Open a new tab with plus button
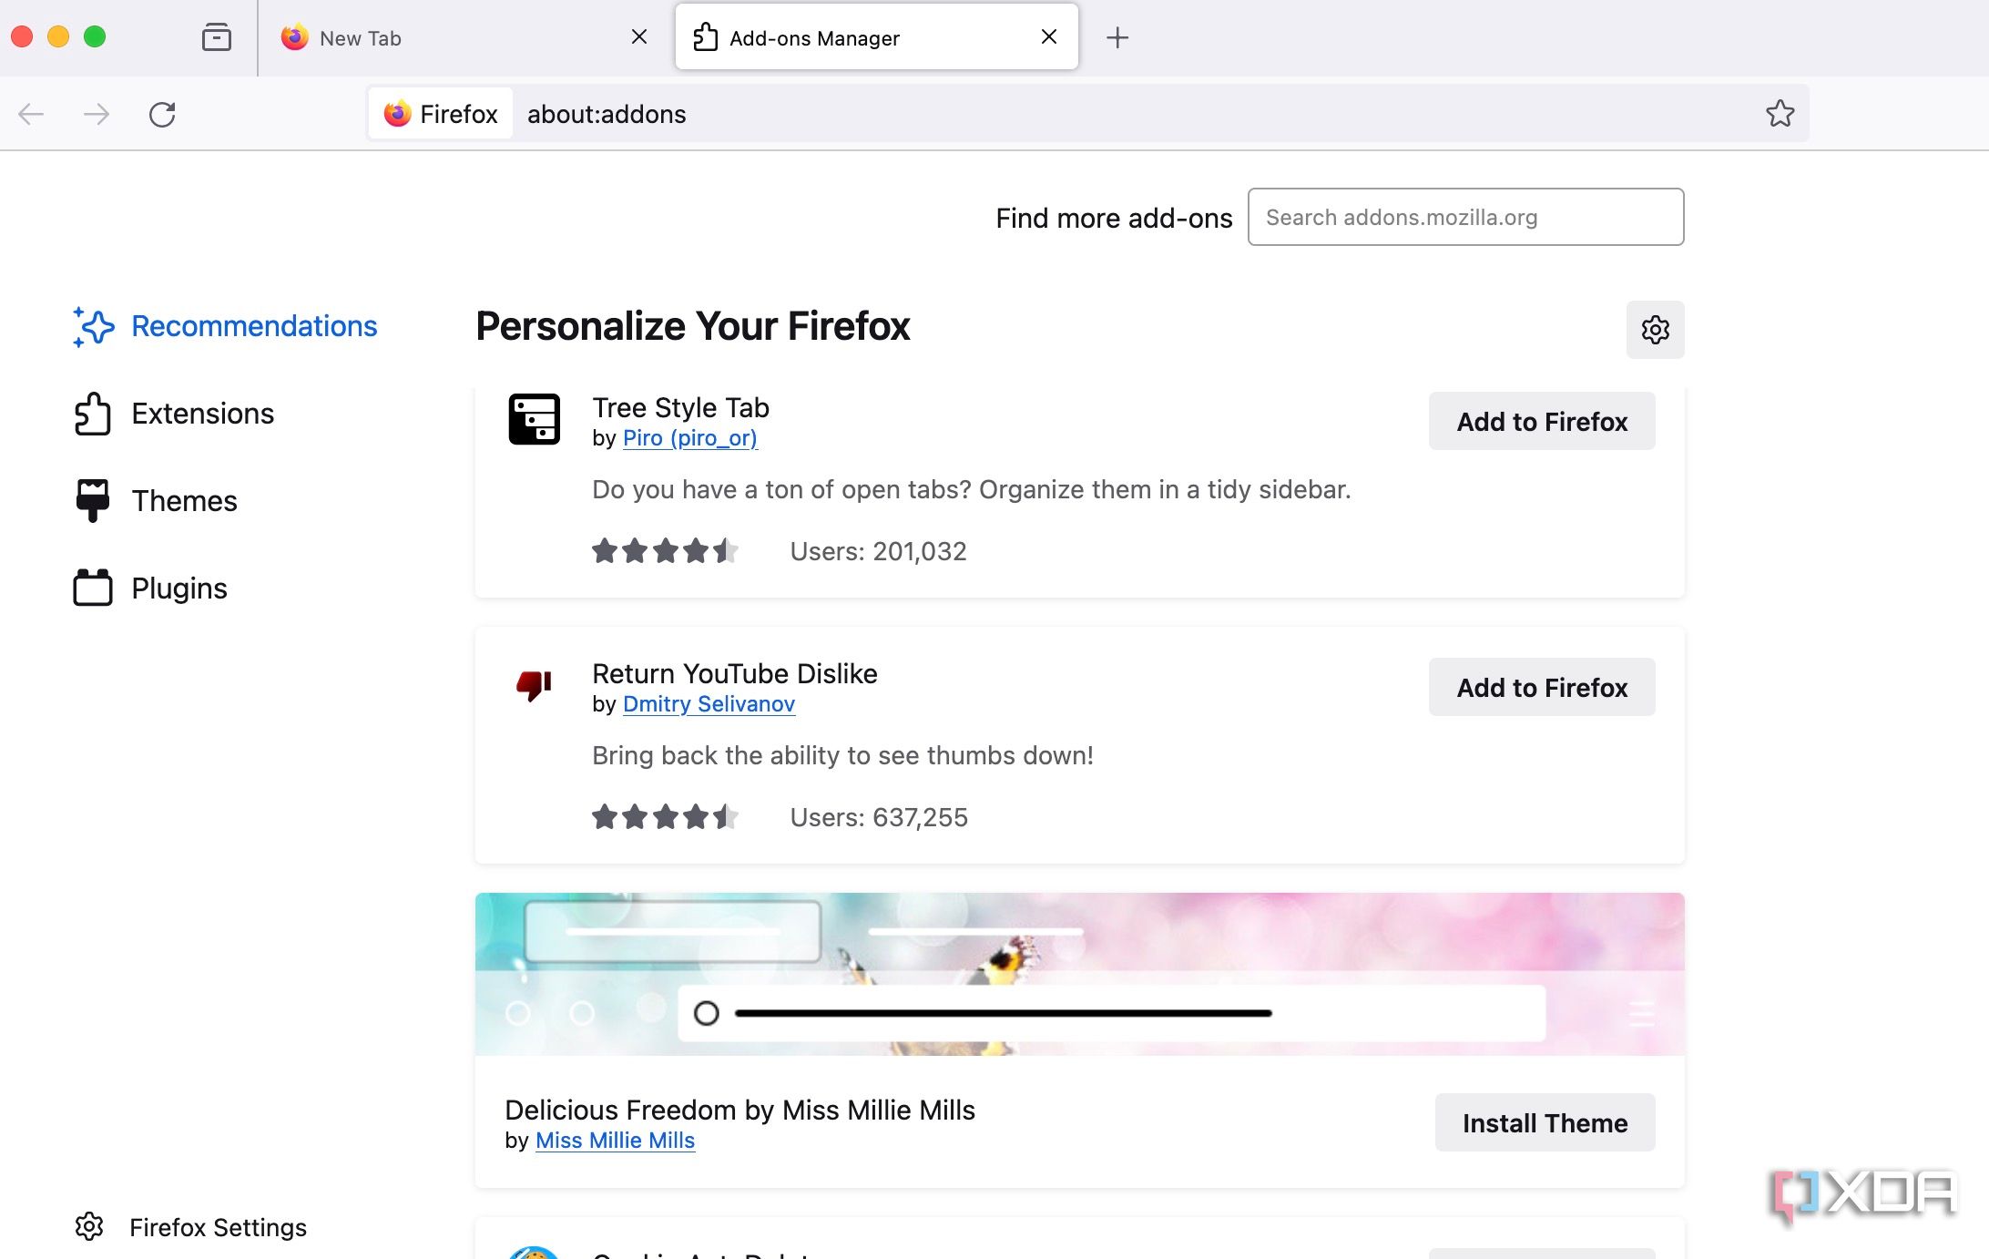This screenshot has width=1989, height=1259. click(x=1117, y=37)
